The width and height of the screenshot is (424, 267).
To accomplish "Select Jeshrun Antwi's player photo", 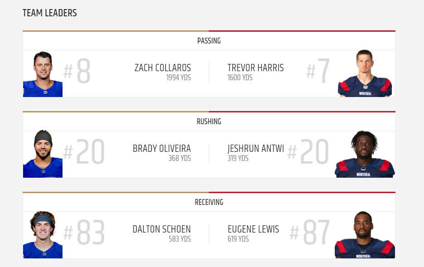I will (x=365, y=155).
